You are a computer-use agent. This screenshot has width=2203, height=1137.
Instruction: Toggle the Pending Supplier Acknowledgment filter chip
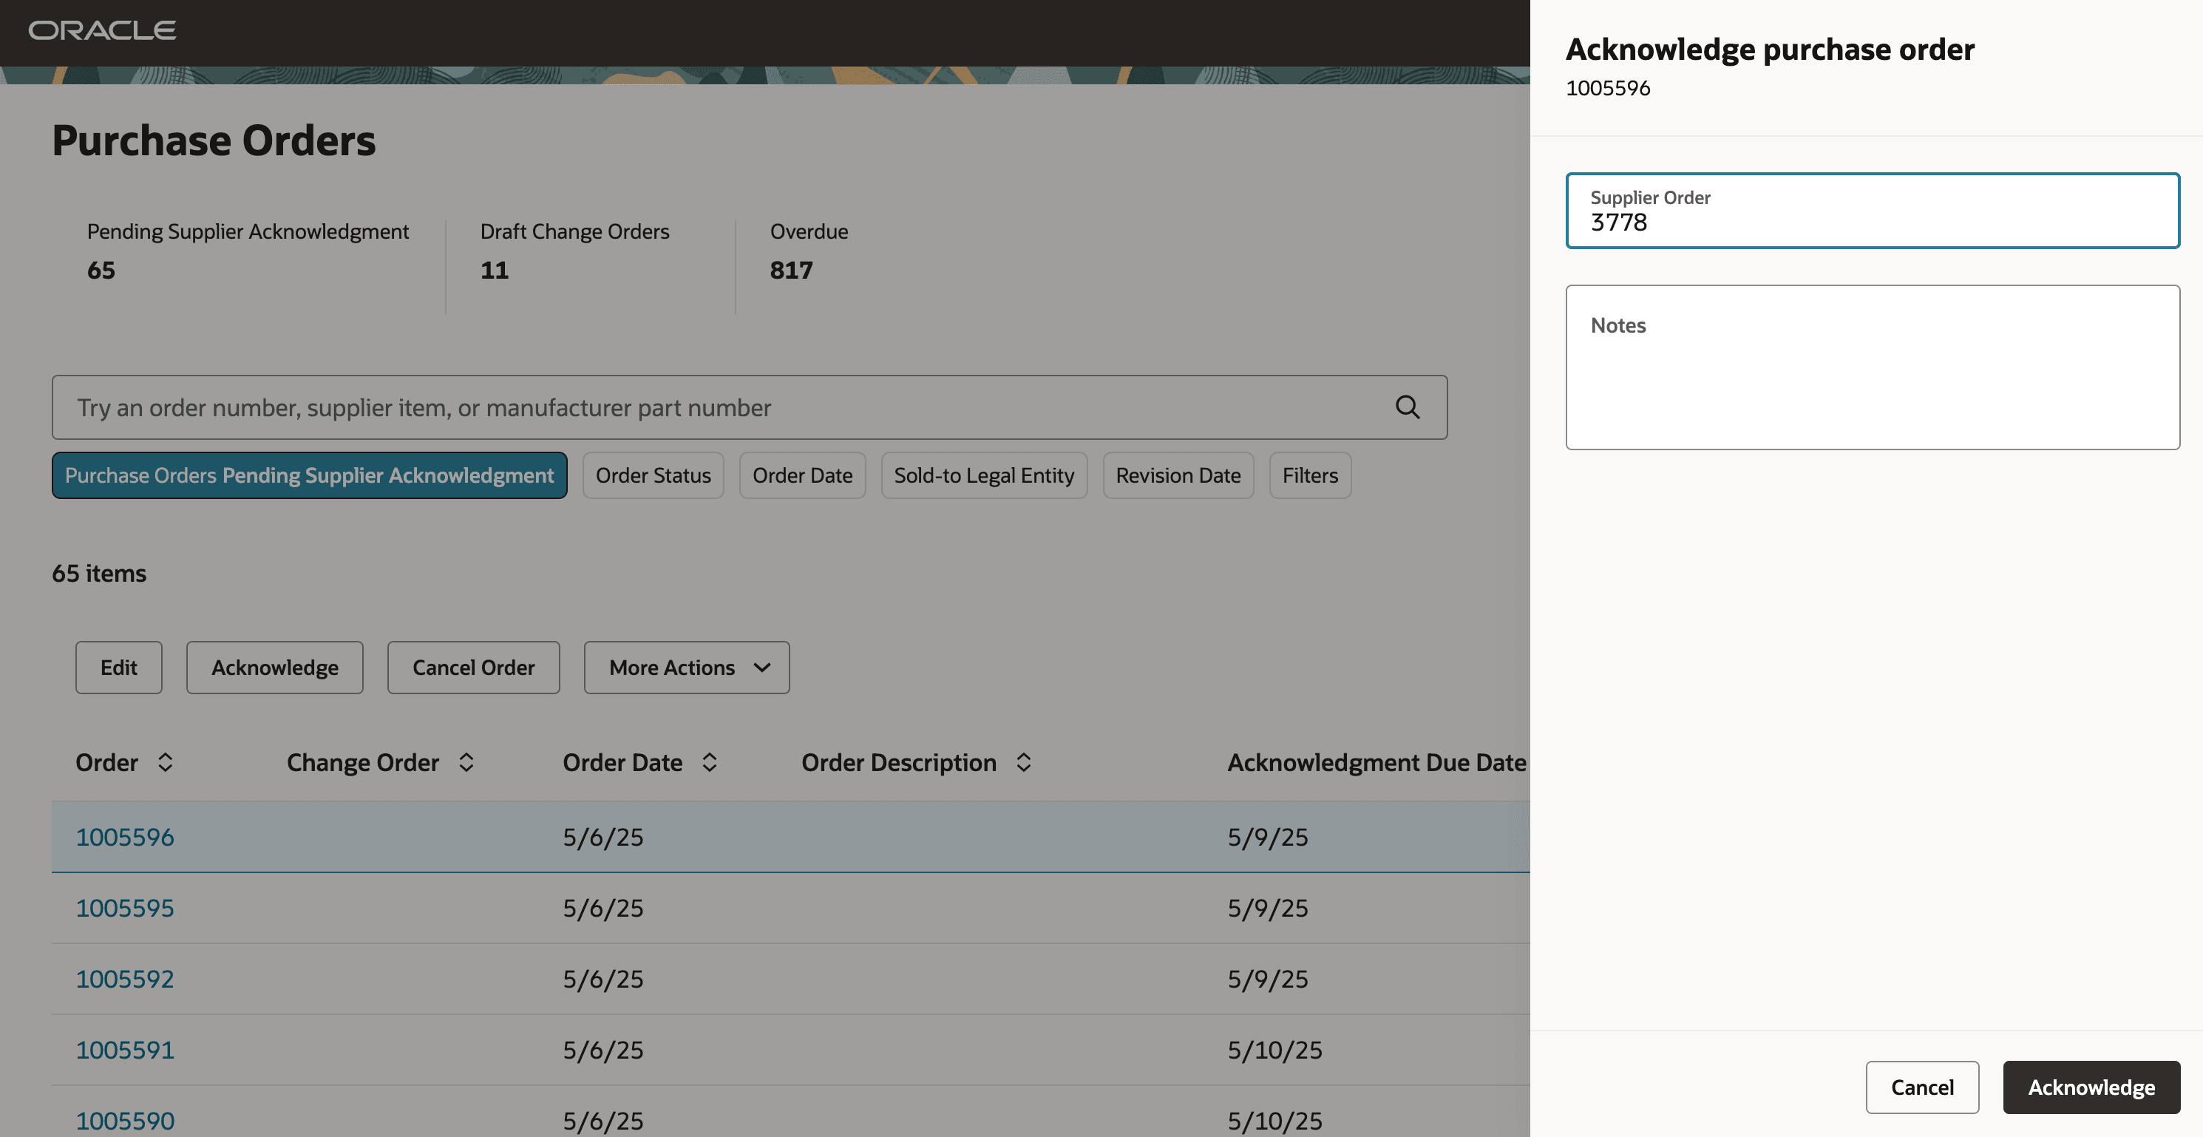(308, 475)
